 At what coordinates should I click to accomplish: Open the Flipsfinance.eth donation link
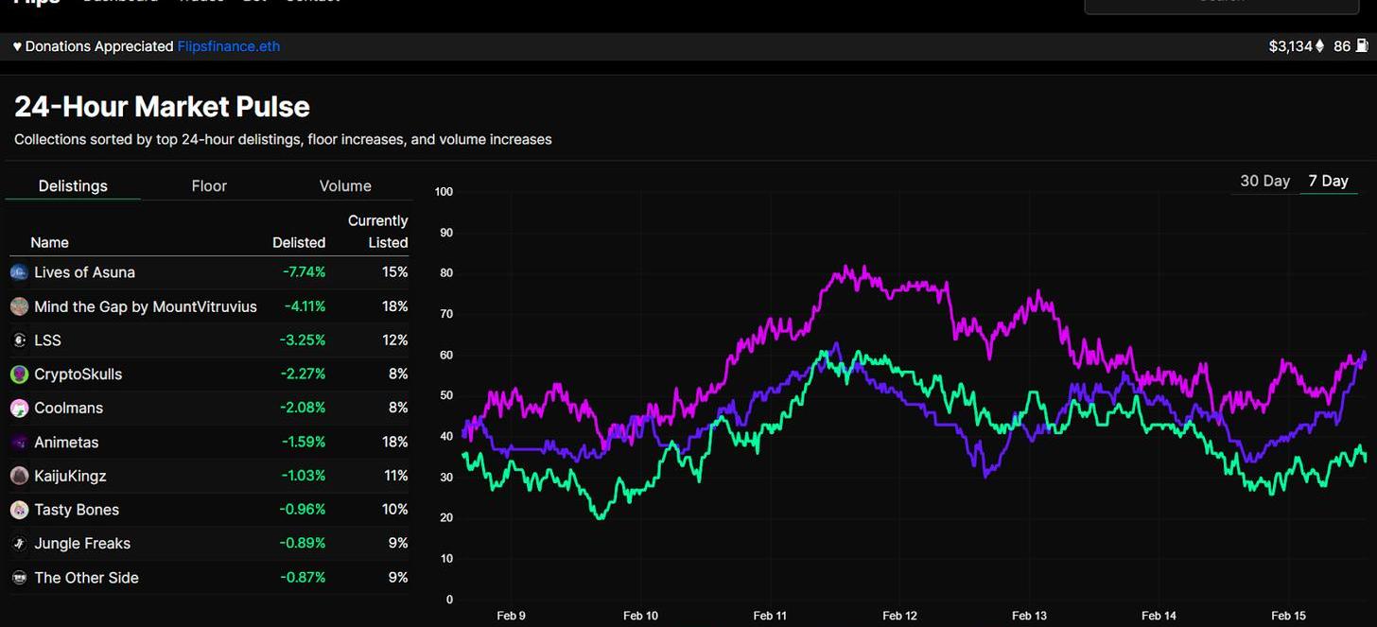click(x=229, y=46)
